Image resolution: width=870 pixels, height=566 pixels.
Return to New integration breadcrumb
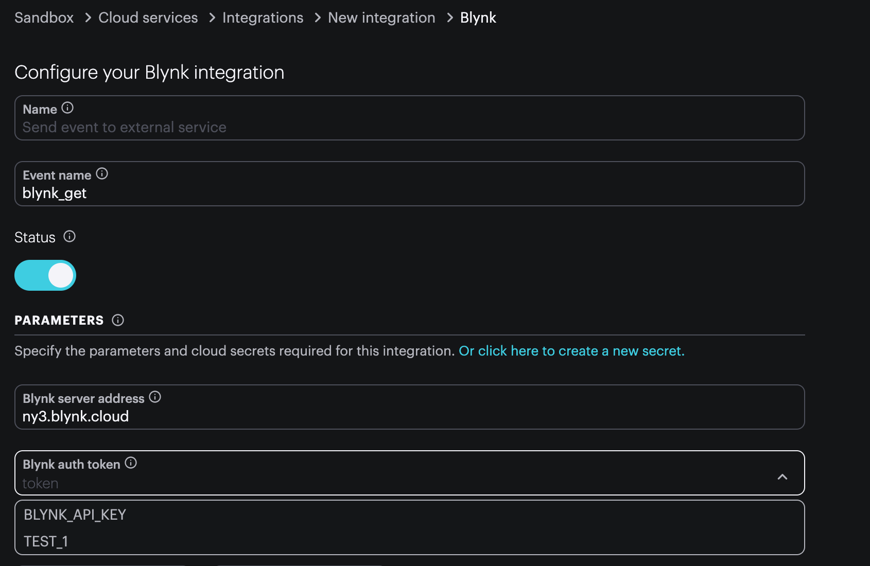[381, 17]
